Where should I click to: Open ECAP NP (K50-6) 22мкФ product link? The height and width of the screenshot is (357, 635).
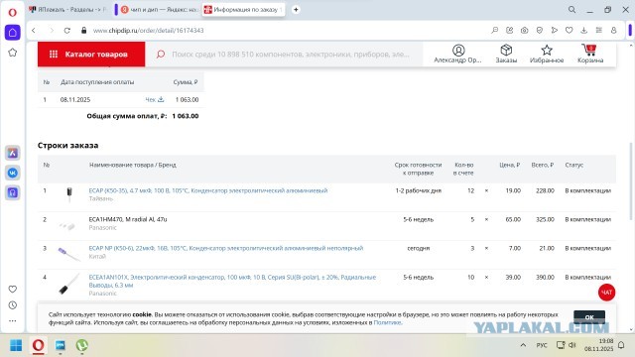[x=226, y=248]
